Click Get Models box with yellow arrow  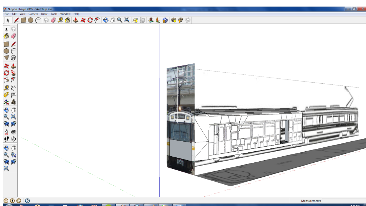click(173, 20)
